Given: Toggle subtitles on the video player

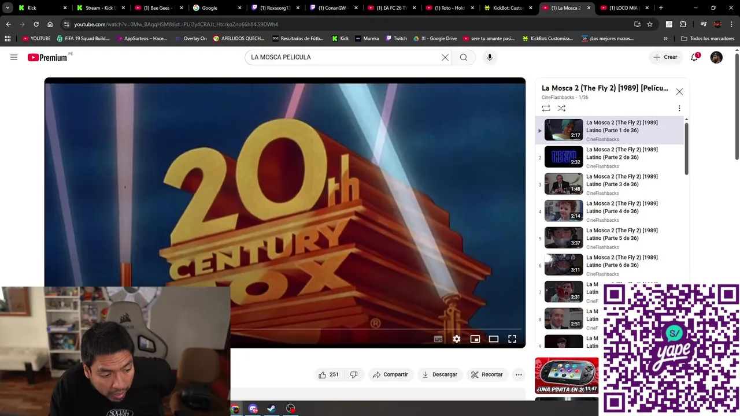Looking at the screenshot, I should coord(438,339).
